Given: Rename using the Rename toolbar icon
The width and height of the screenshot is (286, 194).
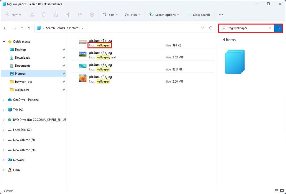Looking at the screenshot, I should click(68, 14).
